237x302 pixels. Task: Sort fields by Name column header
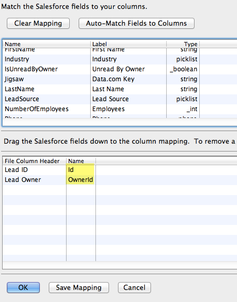point(47,44)
